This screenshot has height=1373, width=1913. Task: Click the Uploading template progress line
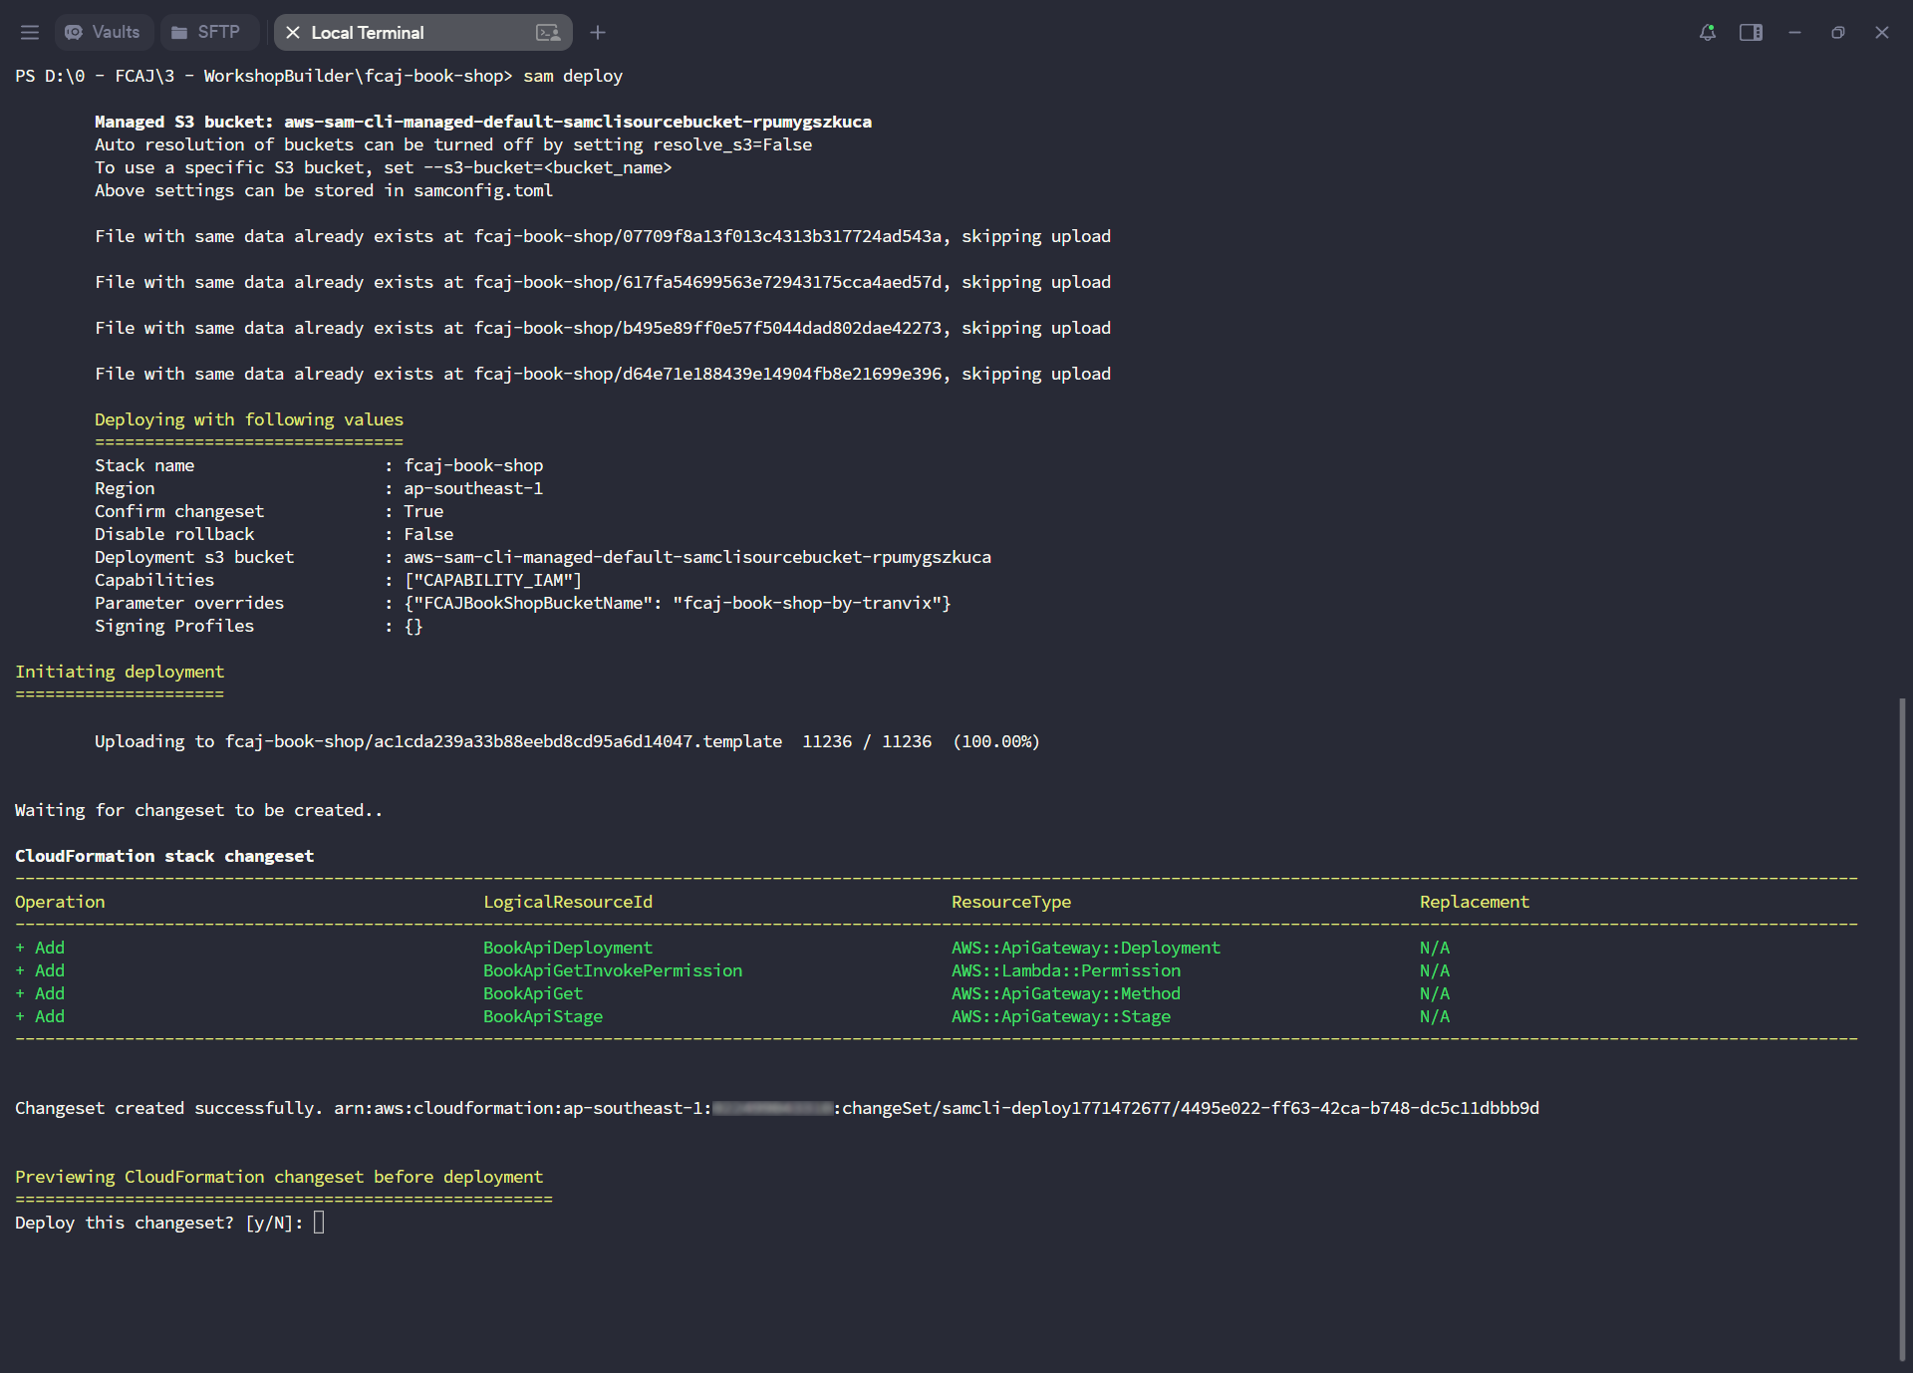click(x=567, y=741)
